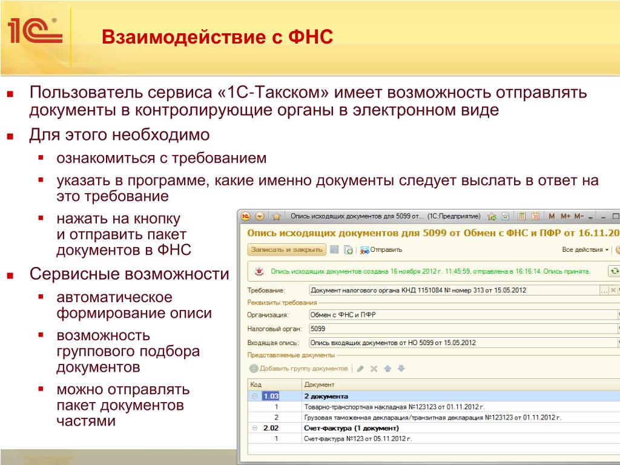Collapse the 1.03 group row
The image size is (620, 465).
click(x=255, y=396)
